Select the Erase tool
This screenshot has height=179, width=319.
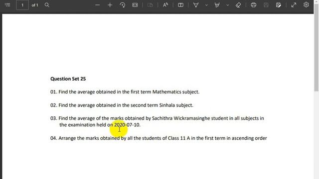238,5
